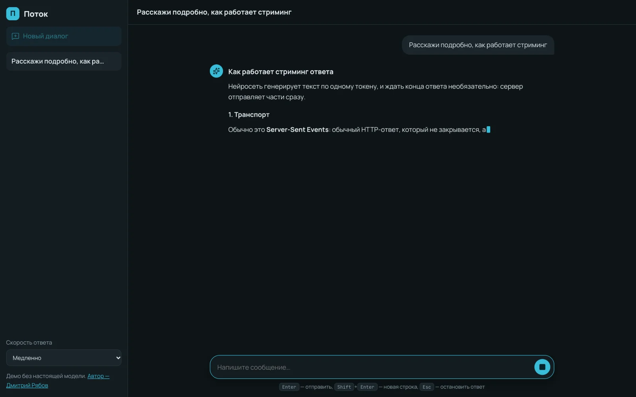
Task: Open the saved dialog Расскажи подробно, как ра…
Action: click(x=64, y=61)
